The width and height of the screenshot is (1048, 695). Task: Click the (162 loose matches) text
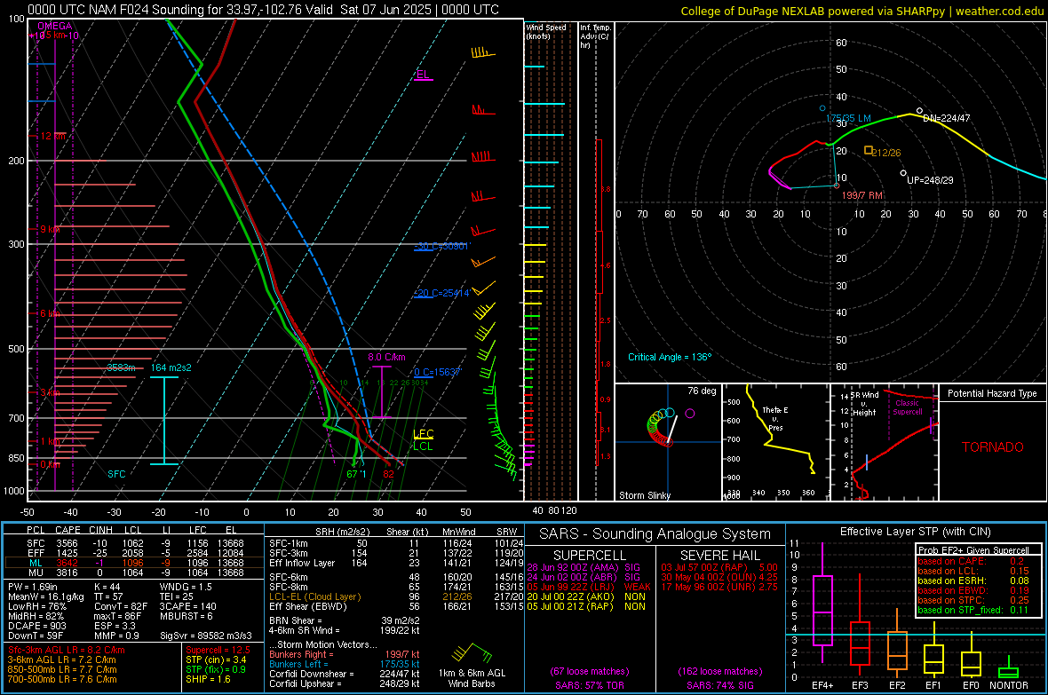pyautogui.click(x=719, y=671)
